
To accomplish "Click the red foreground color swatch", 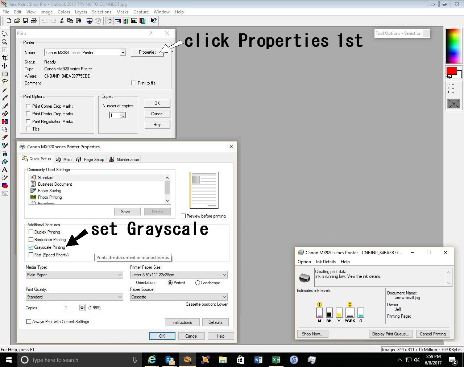I will [x=451, y=71].
